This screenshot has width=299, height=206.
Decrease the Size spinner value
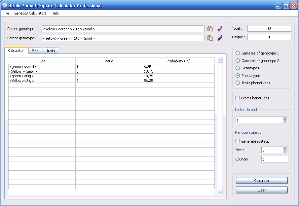[285, 152]
